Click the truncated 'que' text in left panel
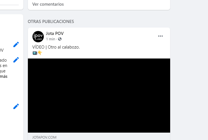This screenshot has width=208, height=140. point(3,71)
